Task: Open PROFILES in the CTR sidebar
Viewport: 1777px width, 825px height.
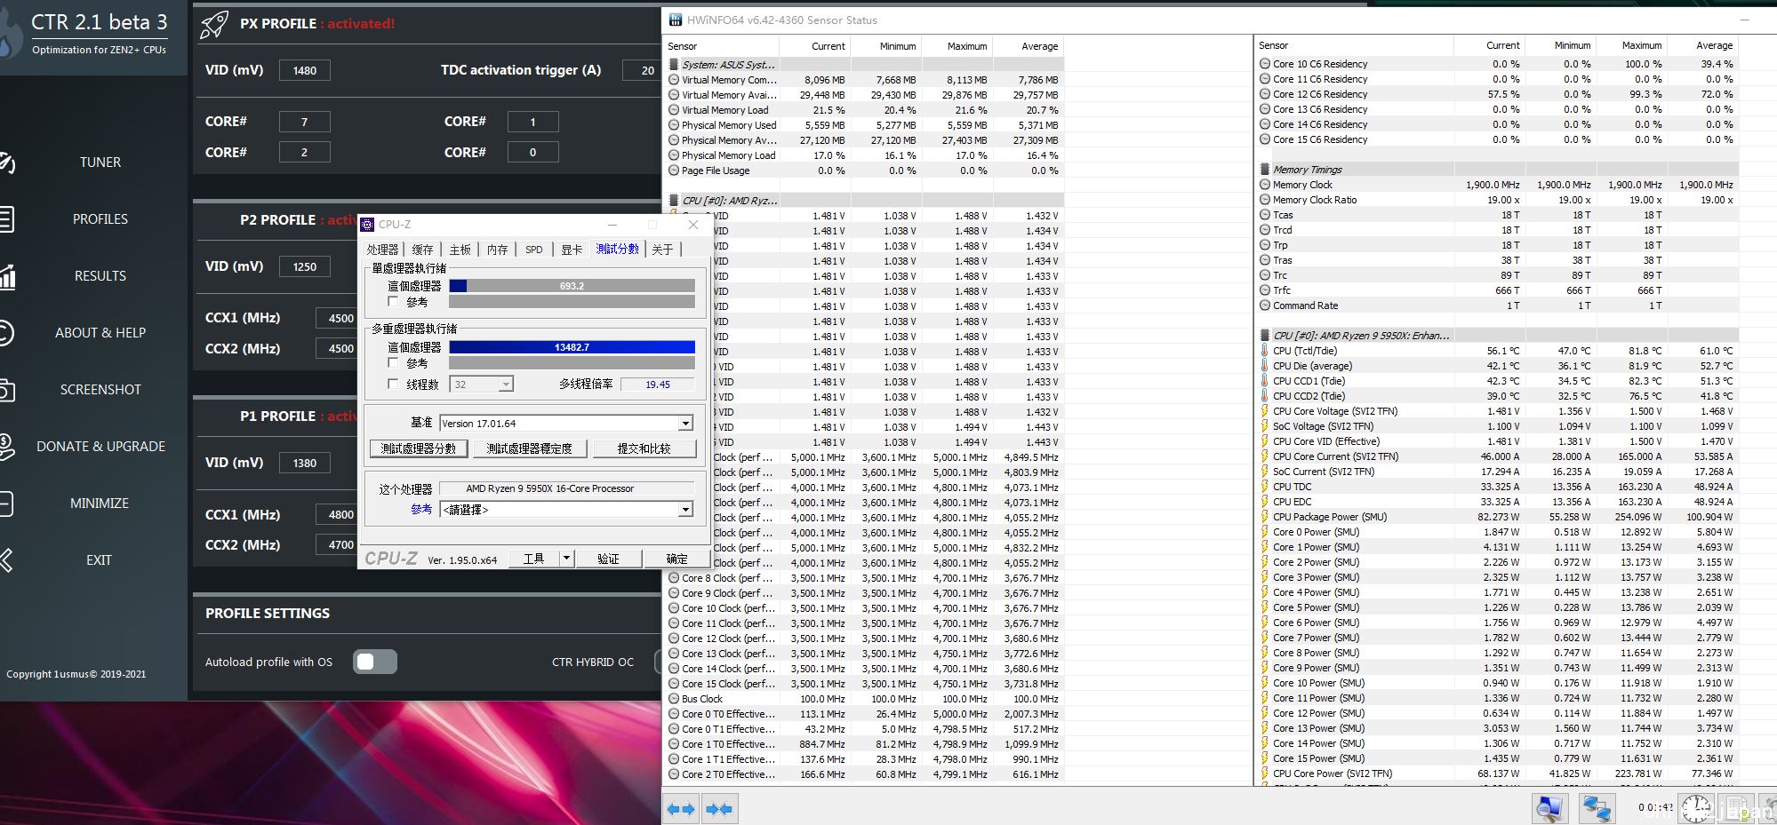Action: pyautogui.click(x=100, y=219)
